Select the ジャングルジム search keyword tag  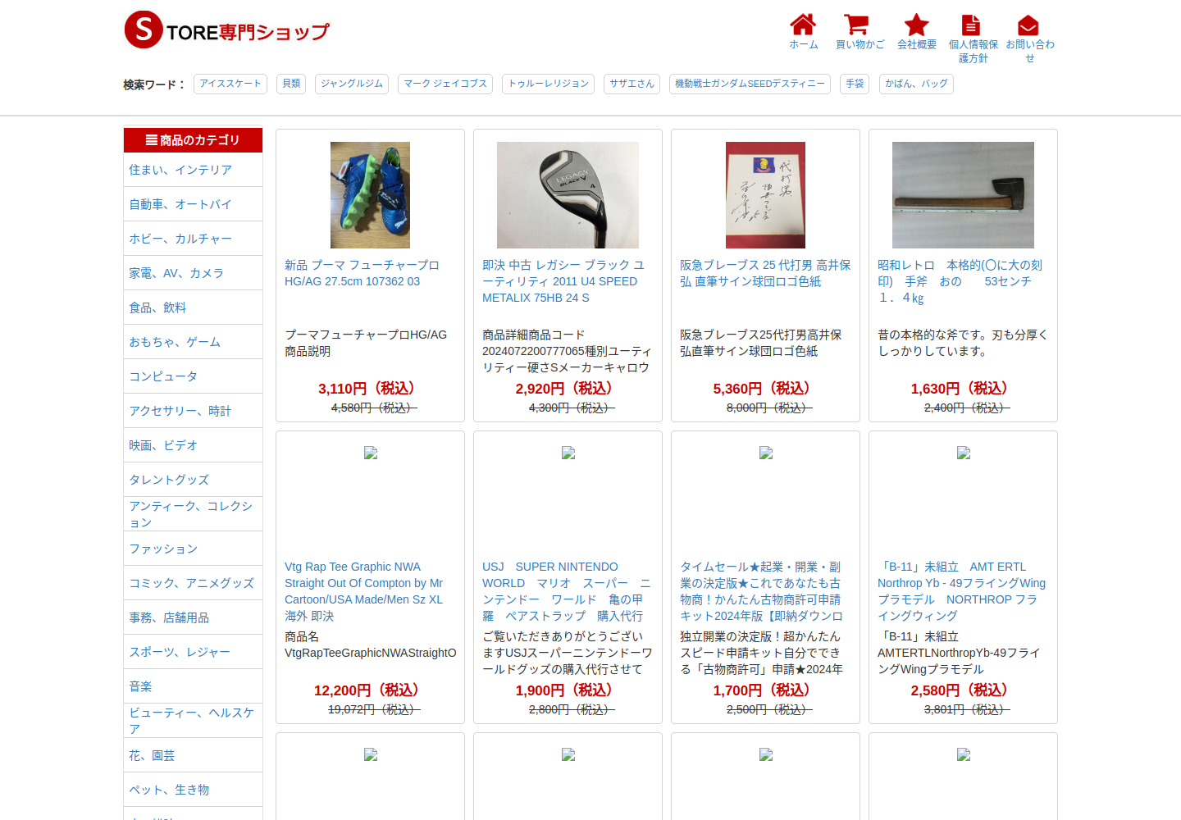(x=352, y=84)
